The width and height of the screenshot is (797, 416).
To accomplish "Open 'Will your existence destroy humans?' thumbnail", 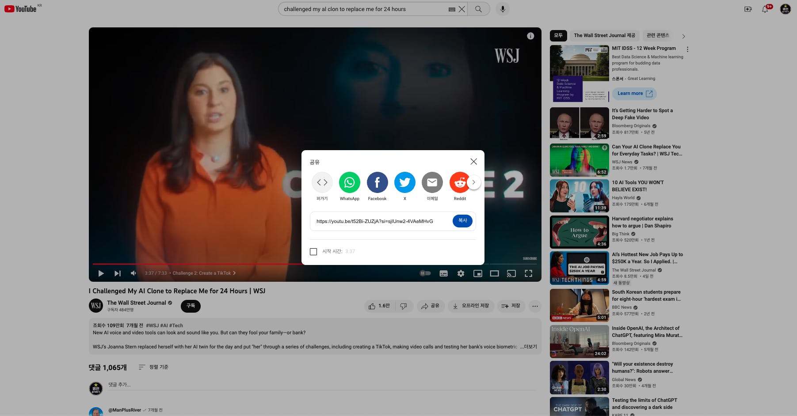I will click(x=580, y=378).
